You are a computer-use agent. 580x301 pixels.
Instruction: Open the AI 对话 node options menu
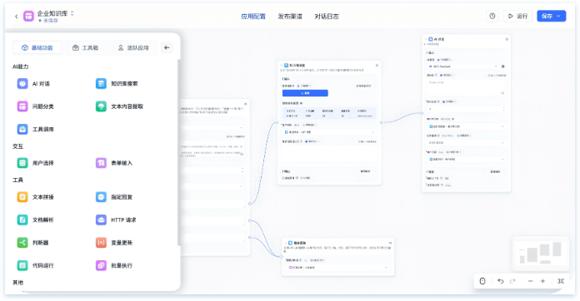pyautogui.click(x=507, y=39)
